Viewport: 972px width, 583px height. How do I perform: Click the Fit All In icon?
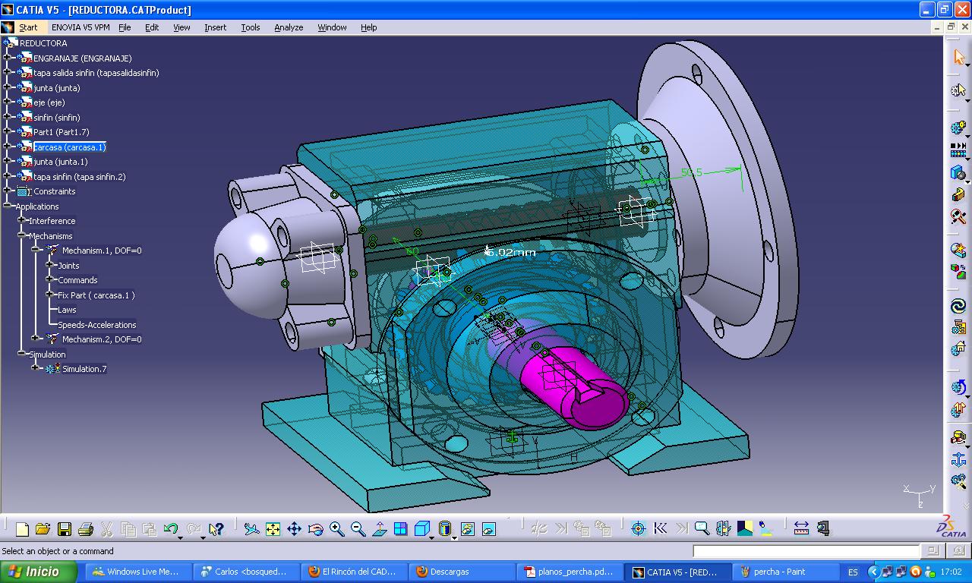tap(273, 529)
